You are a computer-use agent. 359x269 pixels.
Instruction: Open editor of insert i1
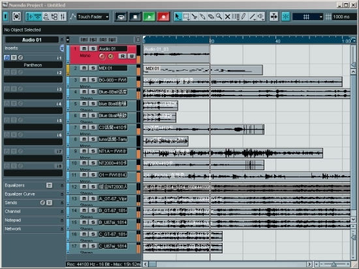(x=20, y=58)
